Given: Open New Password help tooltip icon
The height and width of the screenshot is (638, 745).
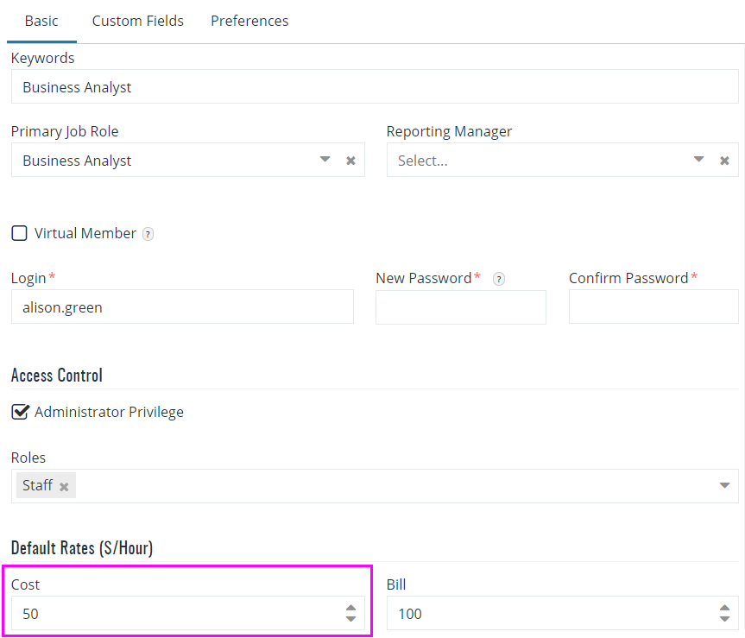Looking at the screenshot, I should tap(498, 279).
